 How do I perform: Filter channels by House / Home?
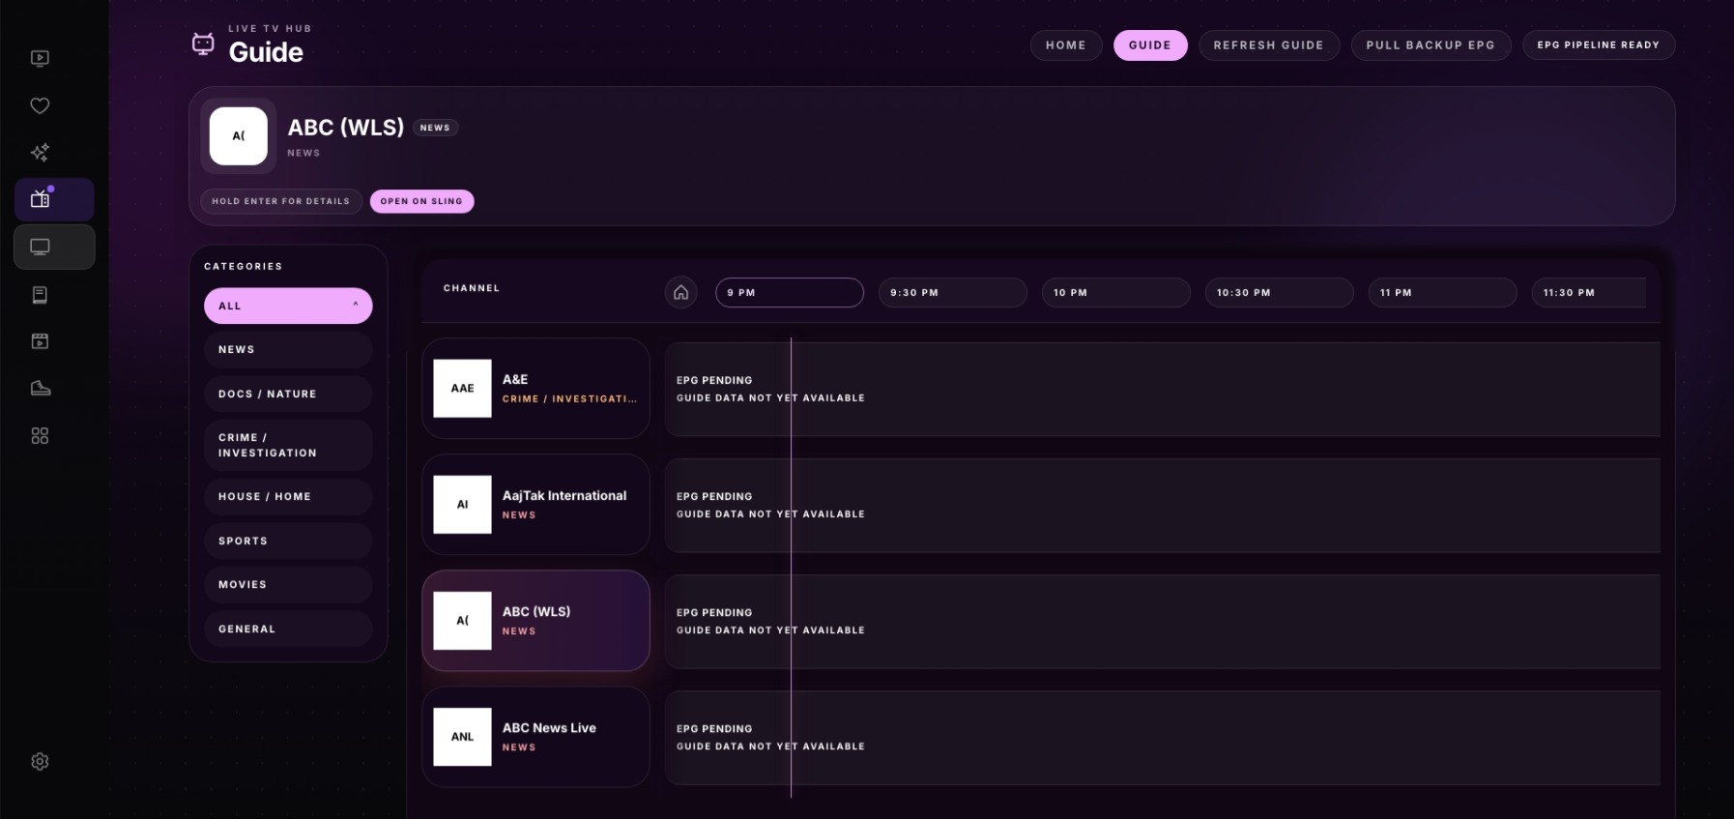tap(288, 497)
